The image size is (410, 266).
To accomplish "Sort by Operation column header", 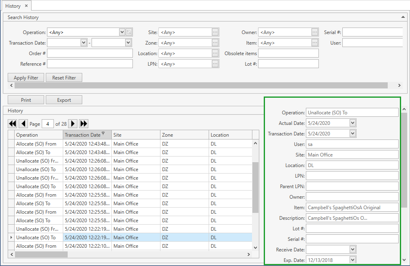I will [x=38, y=135].
